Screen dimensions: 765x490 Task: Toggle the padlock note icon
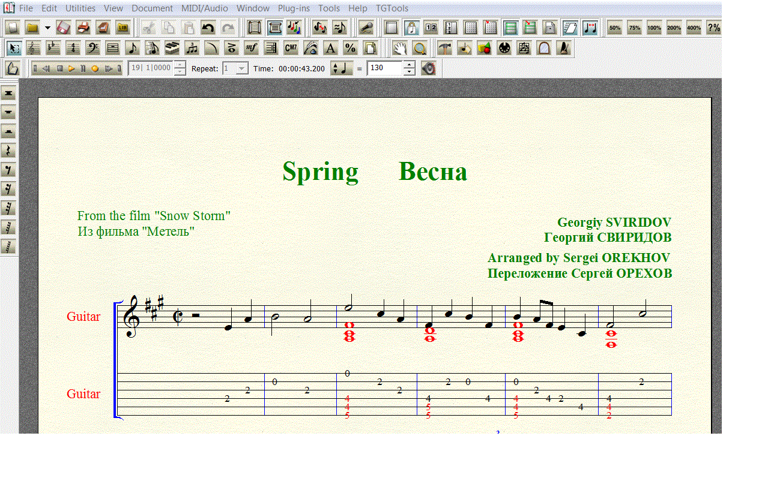pos(411,27)
